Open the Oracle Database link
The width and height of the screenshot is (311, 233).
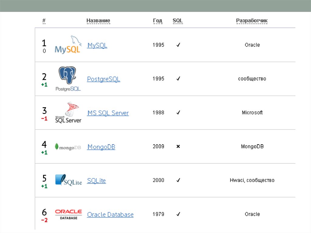(x=110, y=214)
